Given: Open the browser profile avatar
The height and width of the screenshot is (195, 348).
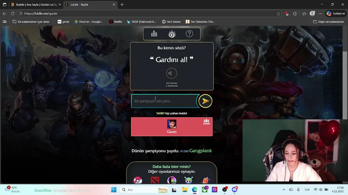Looking at the screenshot, I should pyautogui.click(x=312, y=14).
